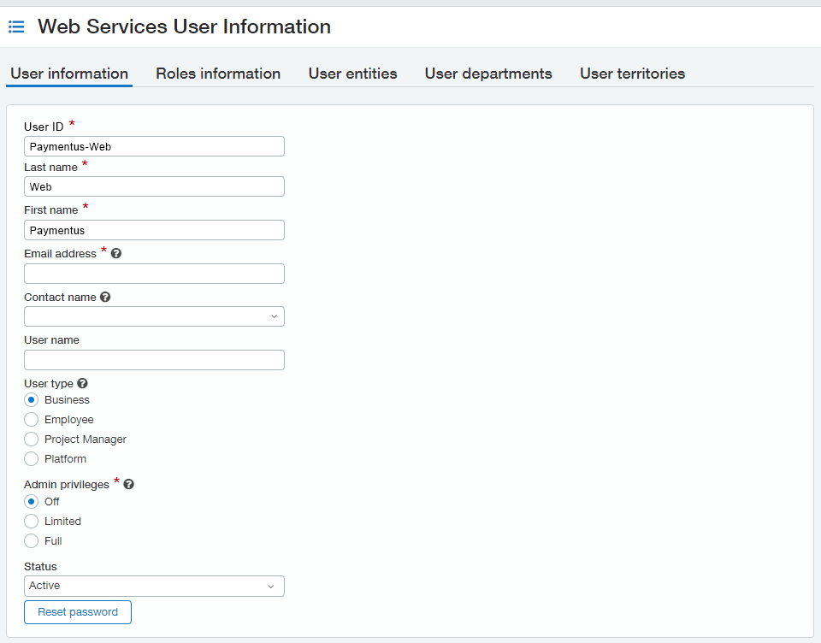The image size is (821, 643).
Task: Click into the Email address field
Action: 154,274
